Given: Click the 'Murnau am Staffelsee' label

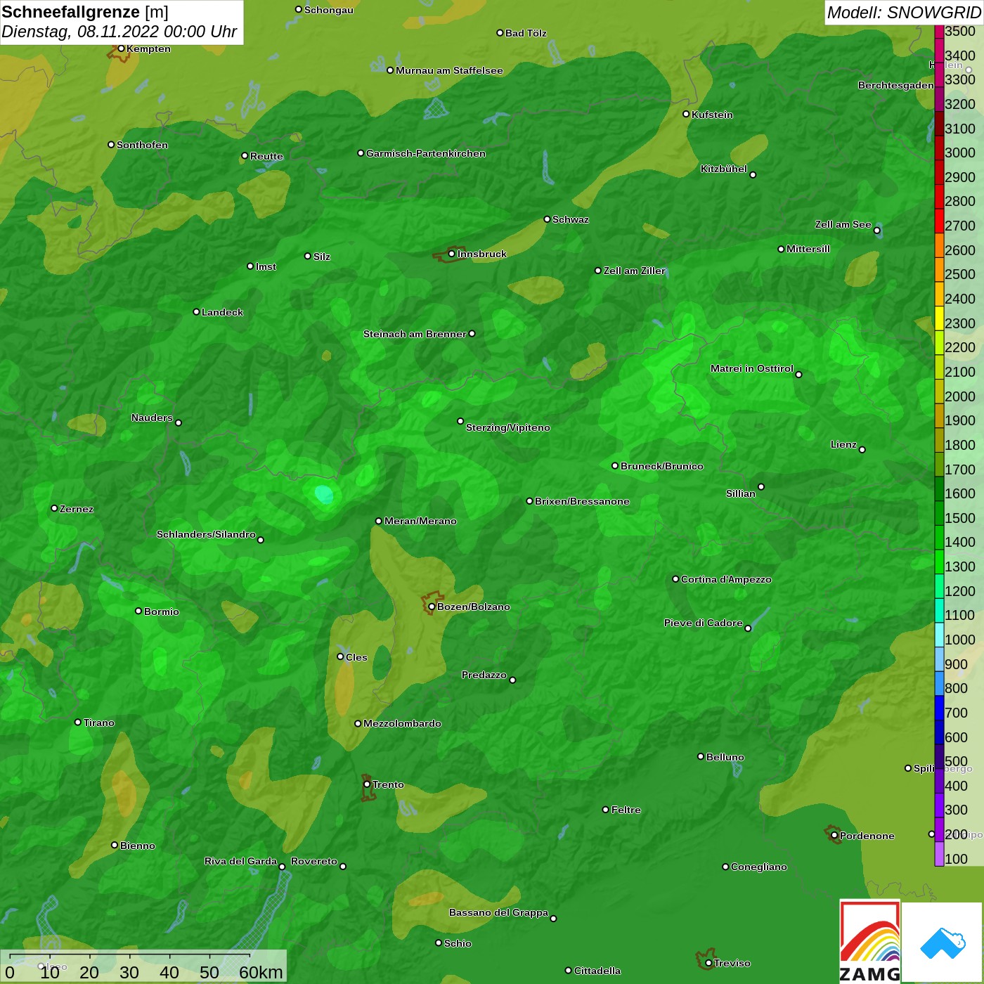Looking at the screenshot, I should click(x=449, y=70).
